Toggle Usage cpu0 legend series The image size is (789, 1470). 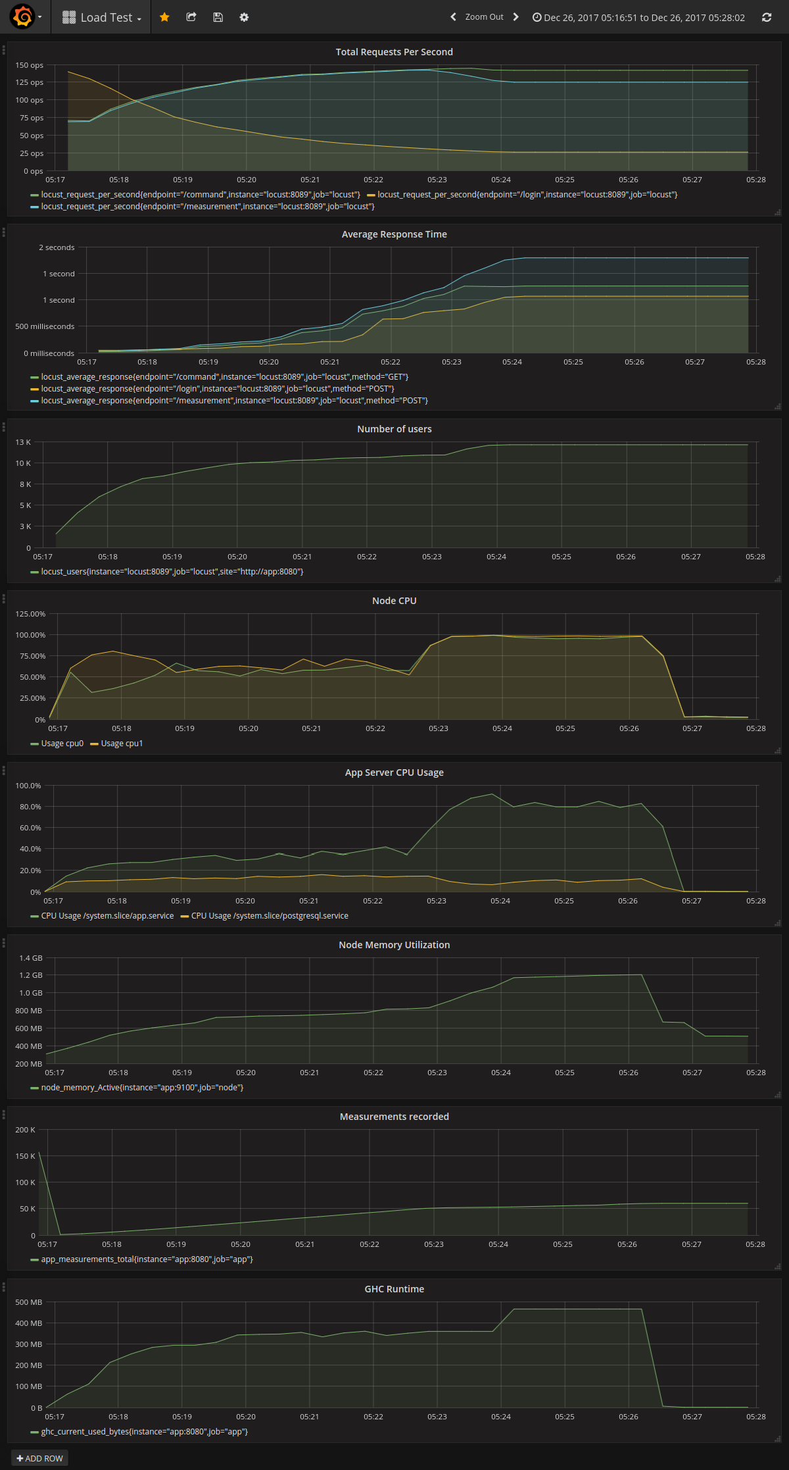pyautogui.click(x=62, y=744)
